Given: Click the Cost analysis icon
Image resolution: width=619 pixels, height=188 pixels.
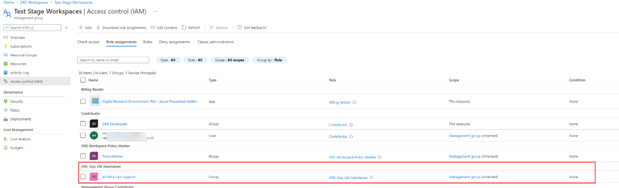Looking at the screenshot, I should [6, 139].
